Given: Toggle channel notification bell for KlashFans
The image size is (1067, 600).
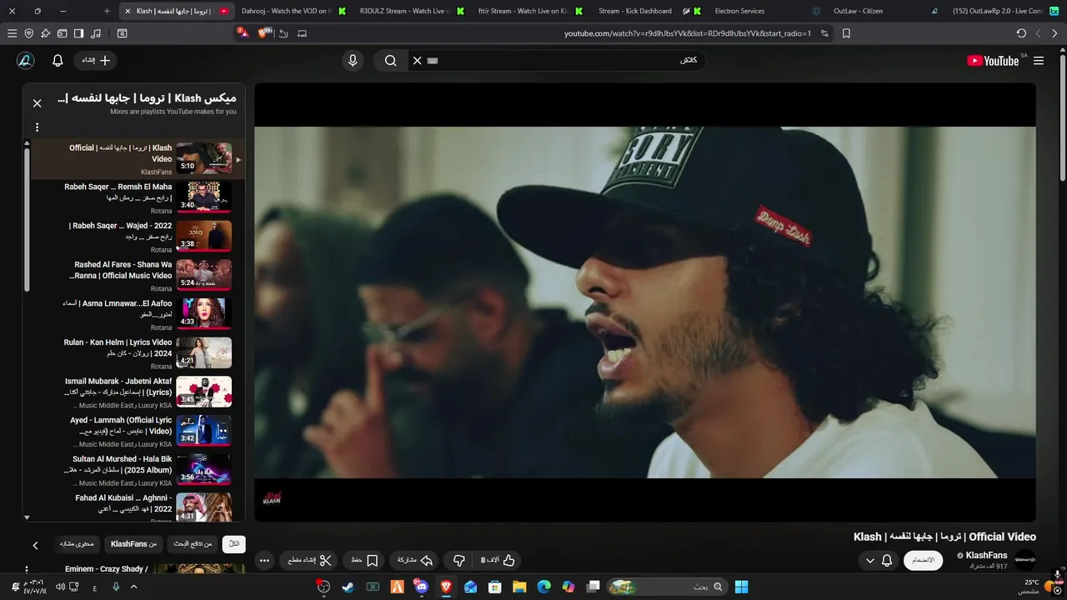Looking at the screenshot, I should pos(887,561).
